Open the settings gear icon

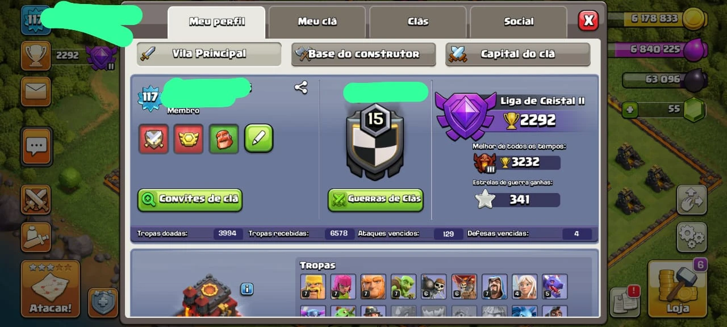point(691,237)
